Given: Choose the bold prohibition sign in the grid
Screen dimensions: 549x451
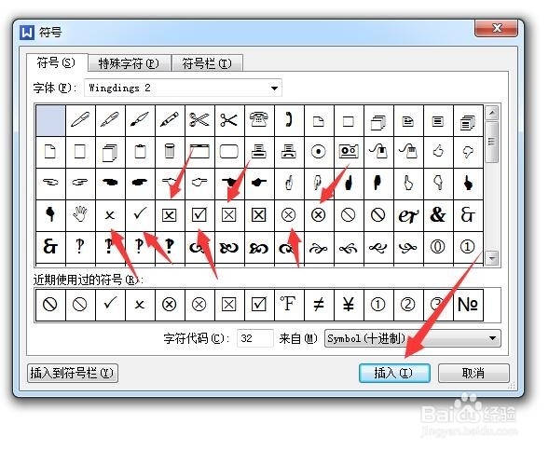Looking at the screenshot, I should pos(378,214).
